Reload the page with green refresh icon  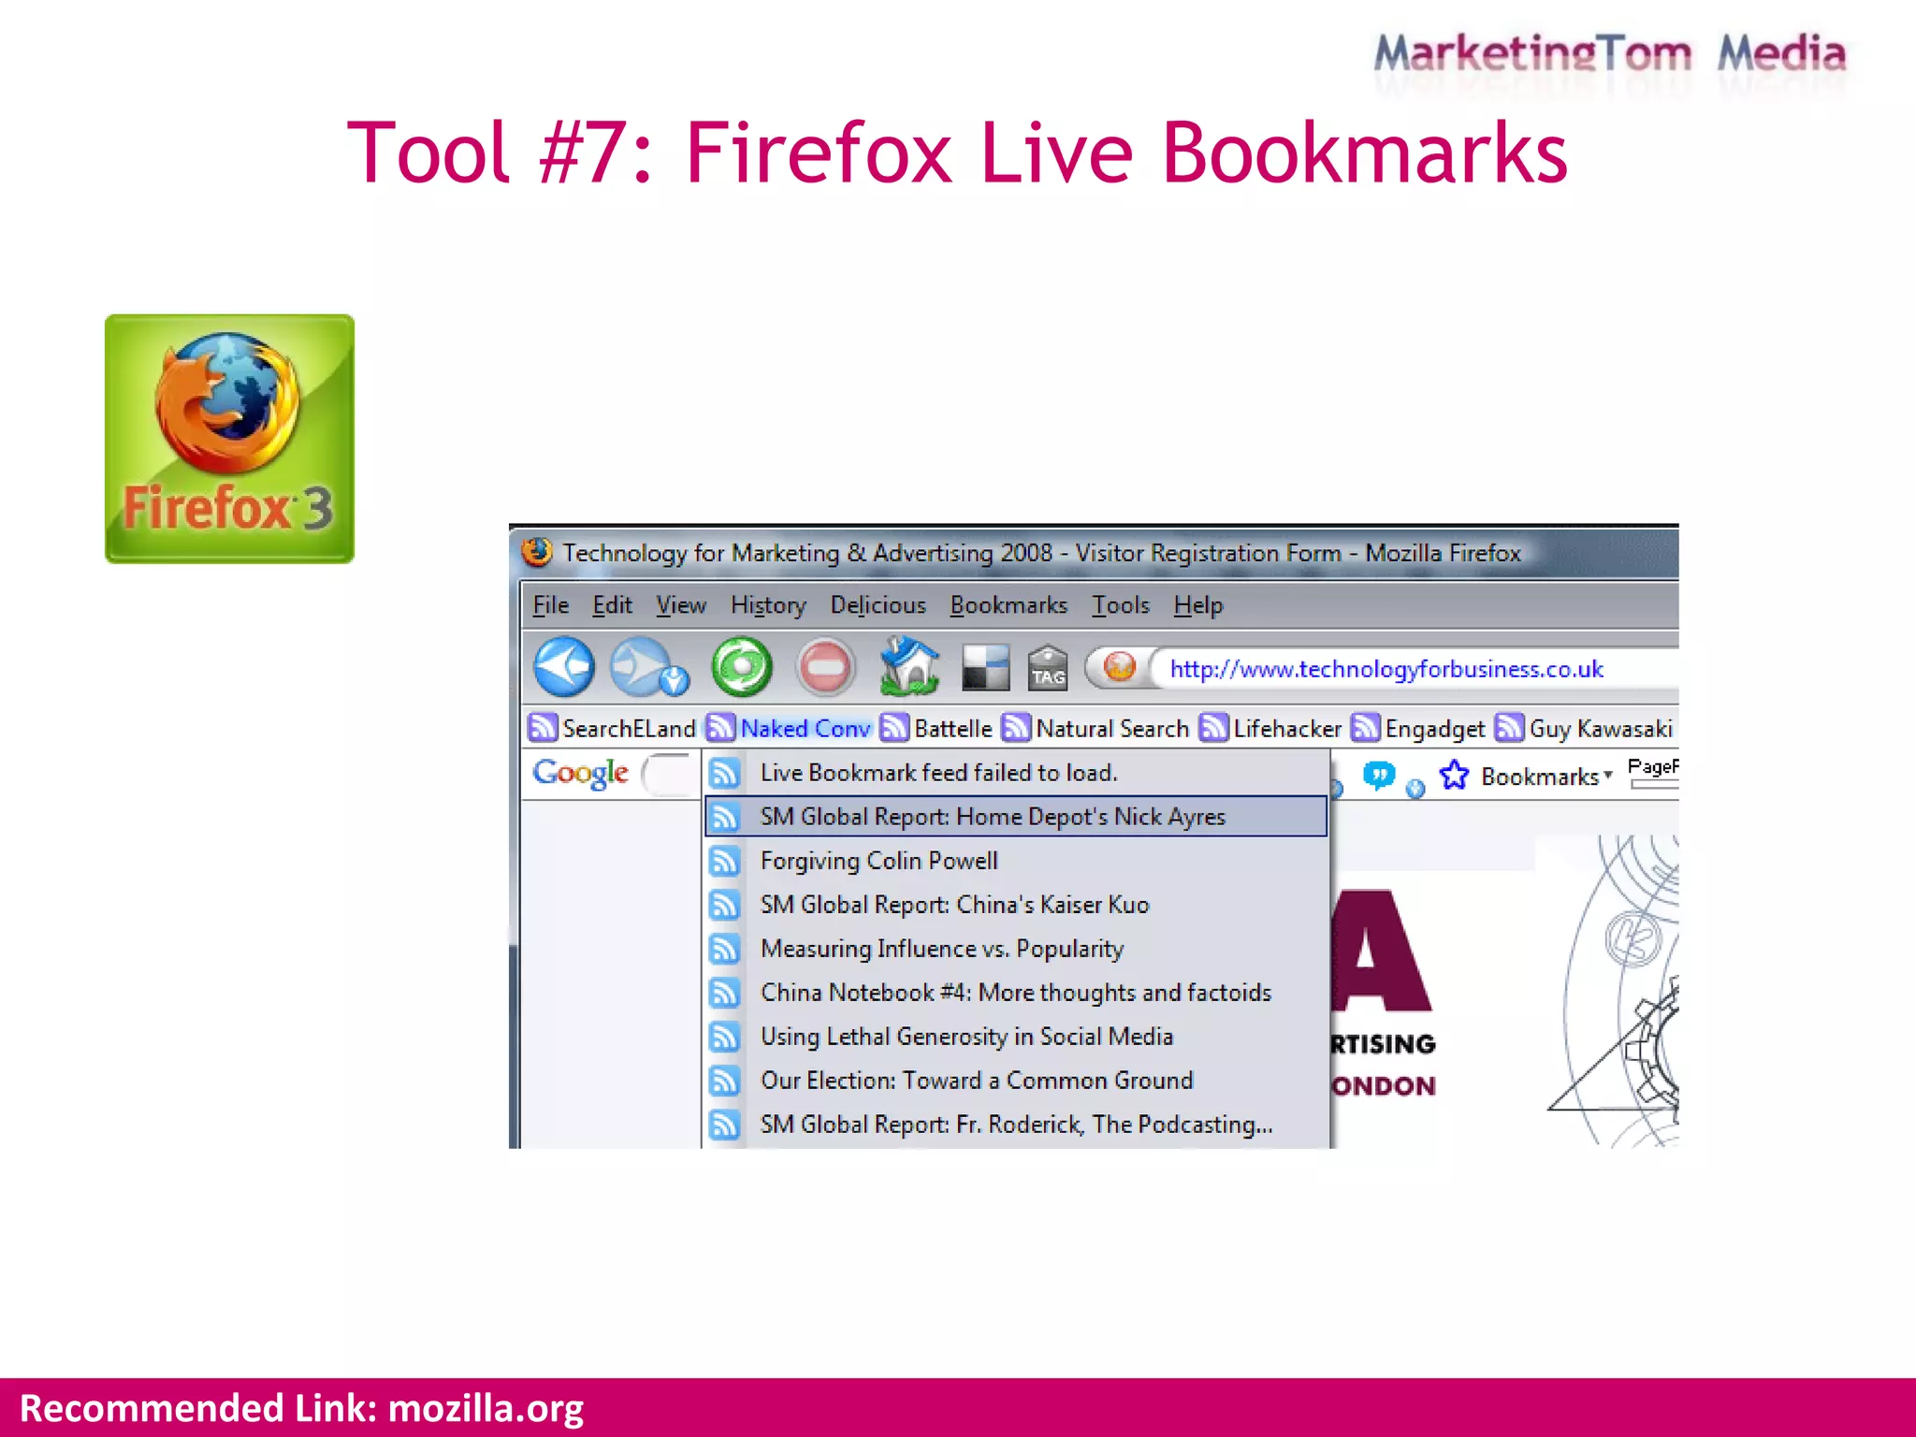(x=742, y=667)
